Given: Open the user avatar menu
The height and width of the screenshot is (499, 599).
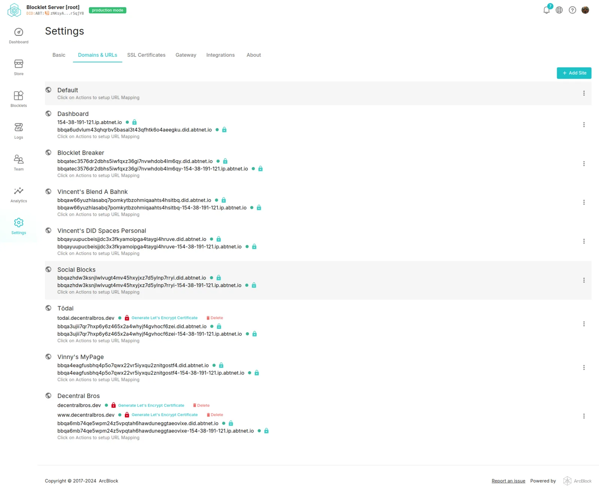Looking at the screenshot, I should 586,10.
